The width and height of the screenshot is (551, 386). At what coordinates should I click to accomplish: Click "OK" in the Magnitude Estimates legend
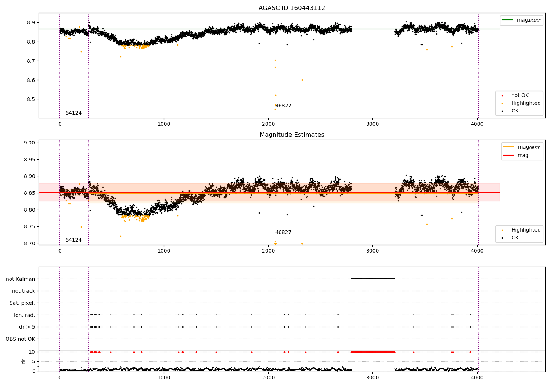[511, 238]
